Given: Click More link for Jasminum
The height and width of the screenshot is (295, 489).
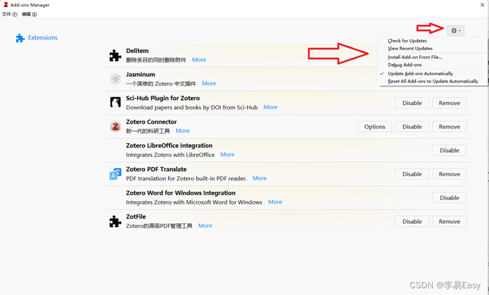Looking at the screenshot, I should coord(209,83).
